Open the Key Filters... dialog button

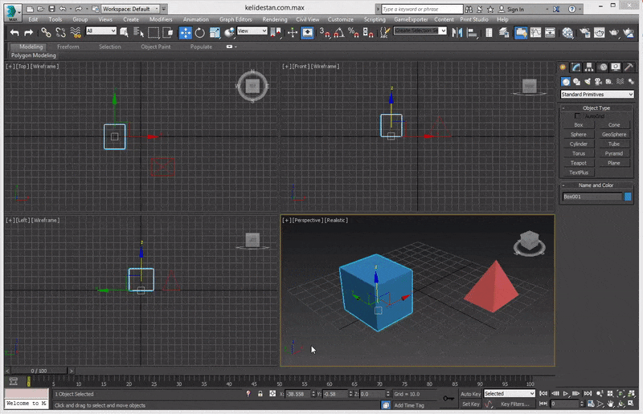point(514,404)
